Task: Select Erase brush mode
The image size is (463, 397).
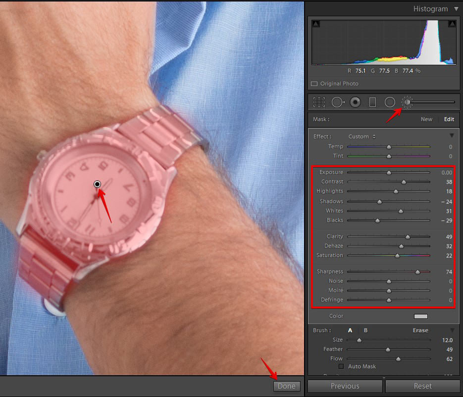Action: point(420,330)
